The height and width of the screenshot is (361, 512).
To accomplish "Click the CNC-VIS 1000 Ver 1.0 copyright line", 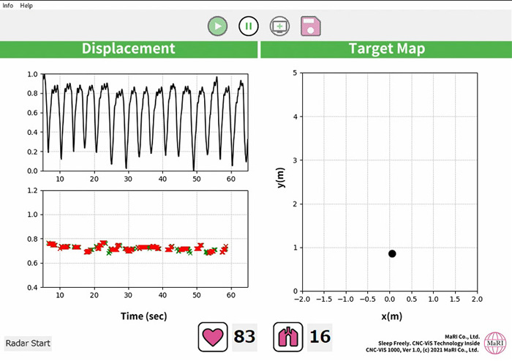I will (x=422, y=350).
